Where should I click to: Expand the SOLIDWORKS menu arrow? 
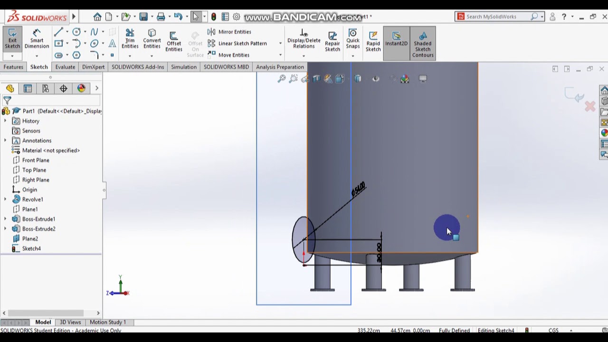pyautogui.click(x=74, y=17)
